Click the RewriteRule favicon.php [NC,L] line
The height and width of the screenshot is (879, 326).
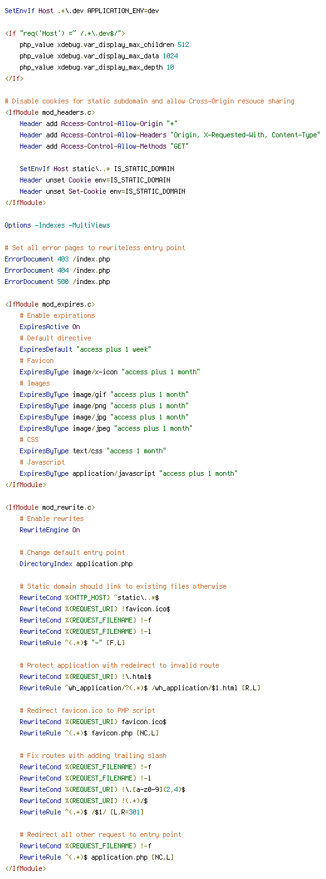[89, 734]
